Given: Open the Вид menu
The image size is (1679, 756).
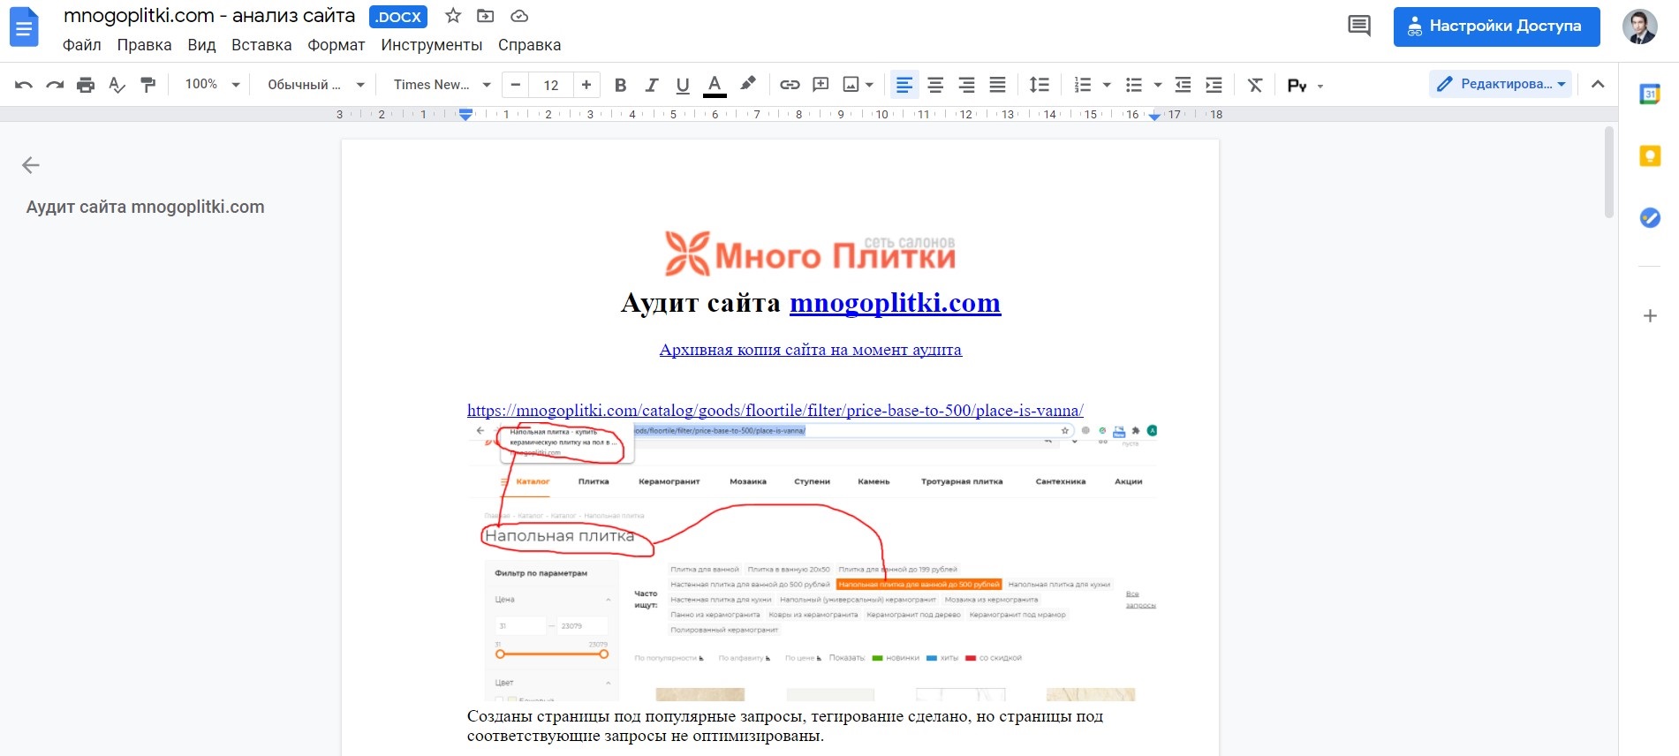Looking at the screenshot, I should coord(201,45).
